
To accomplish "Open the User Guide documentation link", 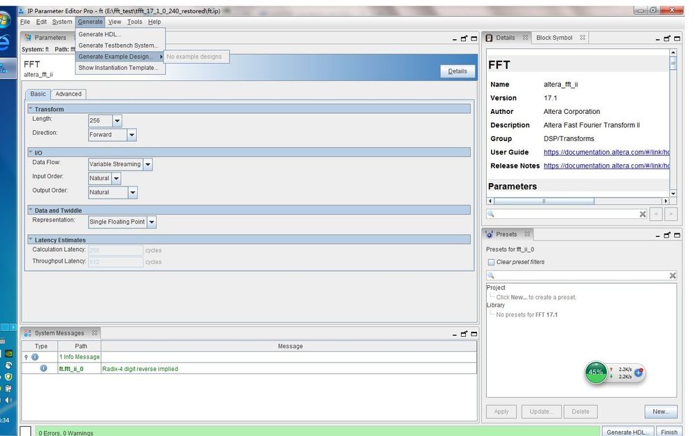I will [x=606, y=152].
